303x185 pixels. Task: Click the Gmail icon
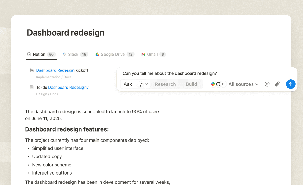143,54
